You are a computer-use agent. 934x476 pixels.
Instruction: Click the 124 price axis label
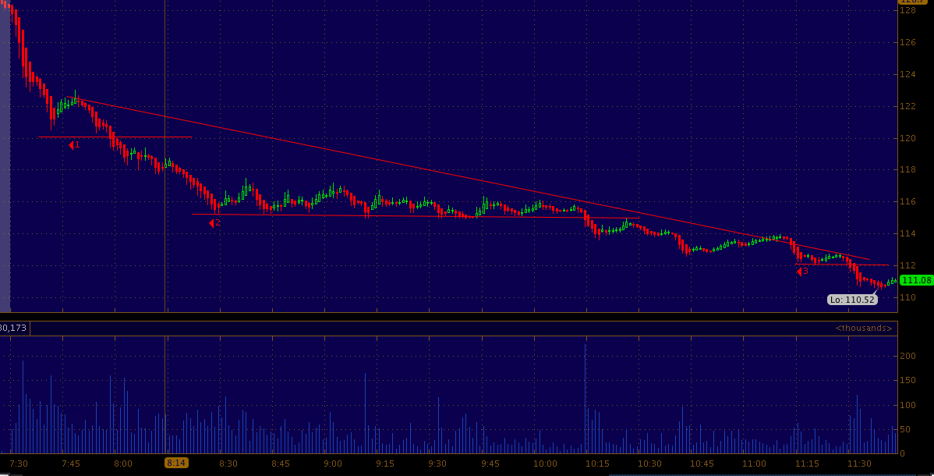907,75
